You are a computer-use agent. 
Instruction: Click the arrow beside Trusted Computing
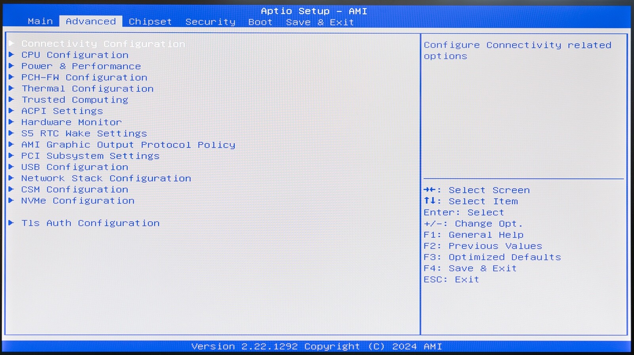tap(11, 99)
